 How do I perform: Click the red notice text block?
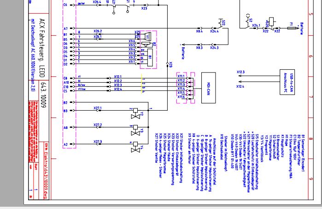pos(34,131)
